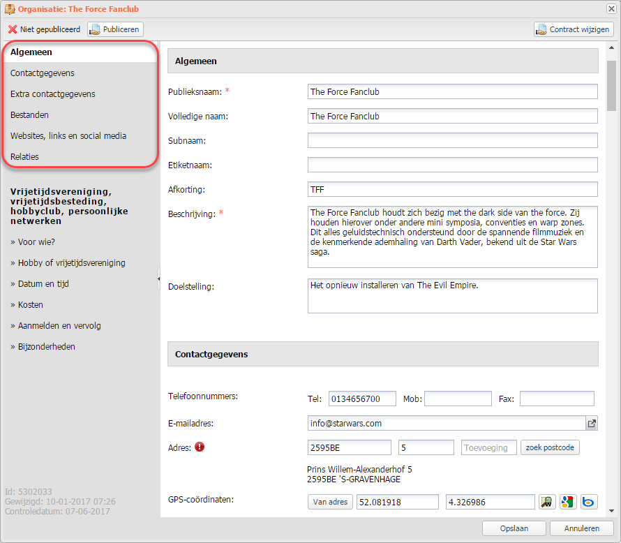The image size is (621, 543).
Task: Close the Organisatie dialog with the X
Action: click(611, 8)
